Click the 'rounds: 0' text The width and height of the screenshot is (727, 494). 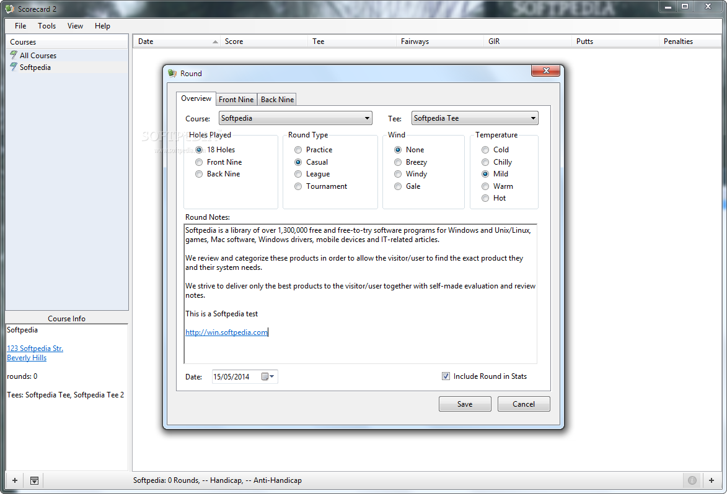pos(22,376)
